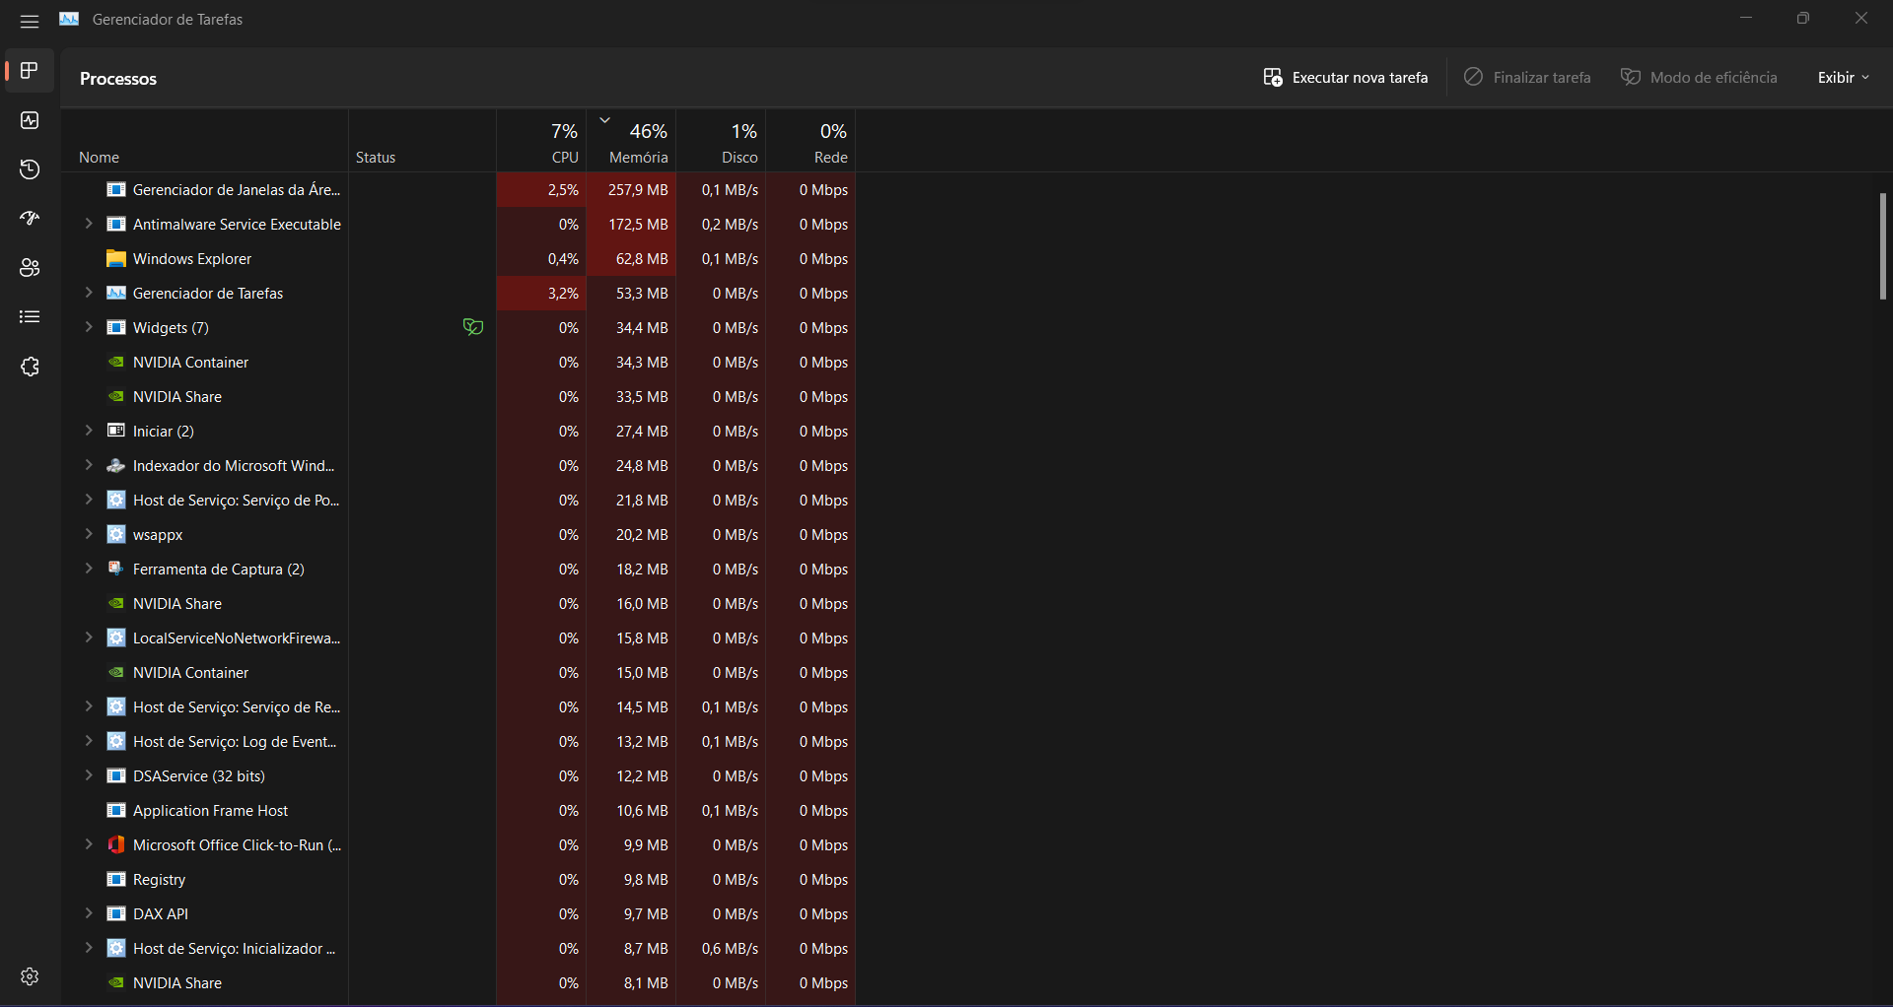The height and width of the screenshot is (1007, 1893).
Task: Open the Startup apps sidebar icon
Action: click(30, 219)
